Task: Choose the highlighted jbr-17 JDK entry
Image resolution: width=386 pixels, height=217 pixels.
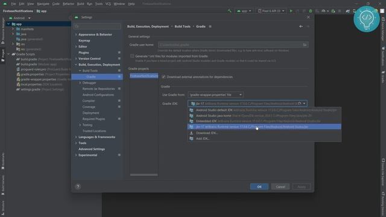Action: pyautogui.click(x=264, y=127)
